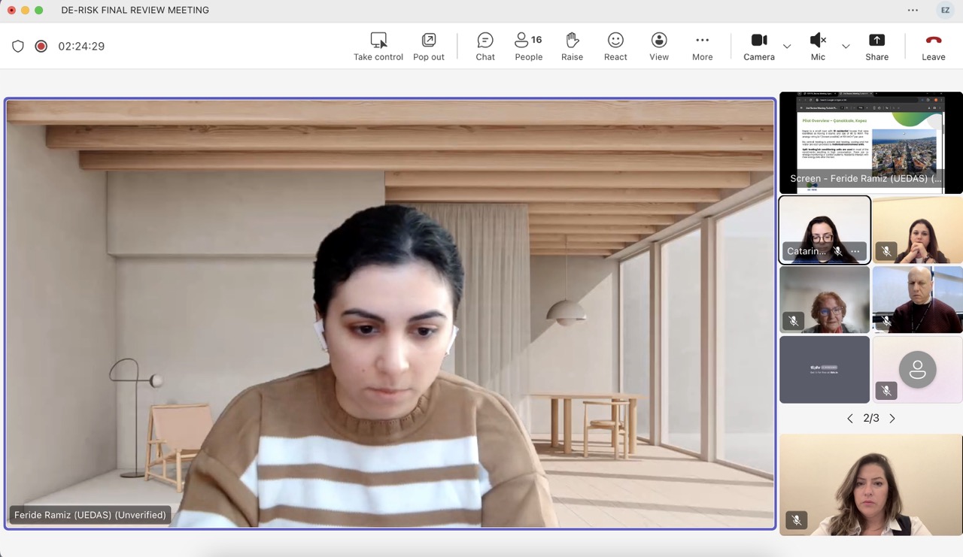The height and width of the screenshot is (557, 963).
Task: Open the More actions menu
Action: point(702,46)
